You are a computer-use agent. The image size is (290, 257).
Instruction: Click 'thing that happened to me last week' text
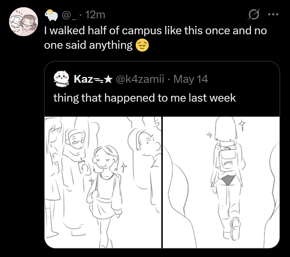tap(144, 98)
